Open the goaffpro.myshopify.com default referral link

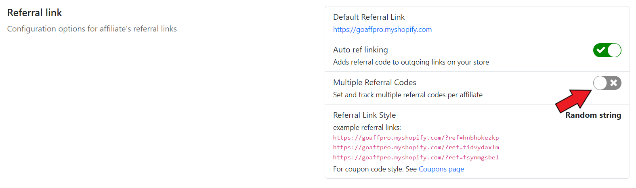(x=382, y=29)
